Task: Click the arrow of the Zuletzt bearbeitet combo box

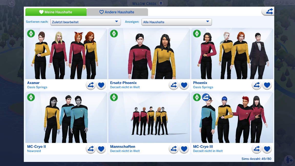Action: [x=117, y=22]
